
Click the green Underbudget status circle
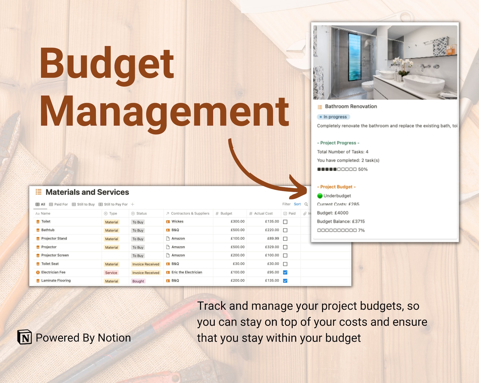click(320, 196)
